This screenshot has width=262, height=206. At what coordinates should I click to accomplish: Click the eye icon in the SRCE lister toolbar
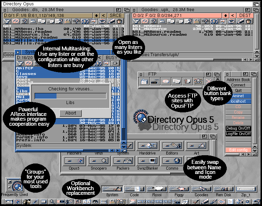tap(102, 21)
